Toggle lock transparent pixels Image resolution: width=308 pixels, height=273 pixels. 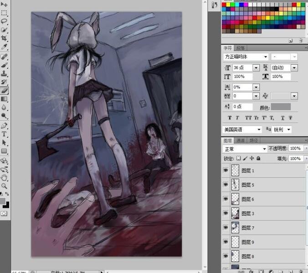[238, 158]
